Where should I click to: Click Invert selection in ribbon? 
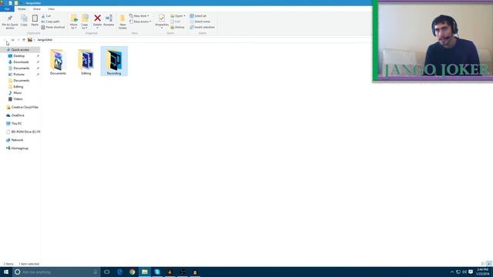click(x=202, y=28)
